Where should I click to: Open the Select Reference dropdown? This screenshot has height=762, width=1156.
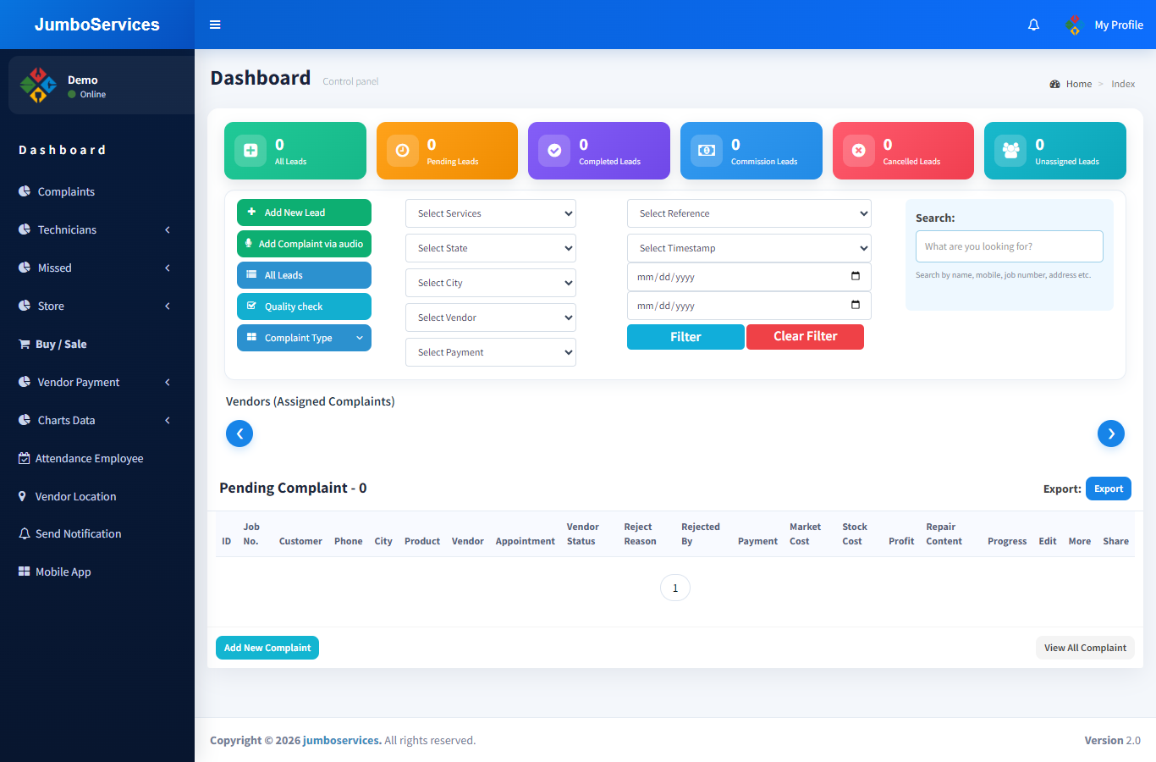[749, 213]
